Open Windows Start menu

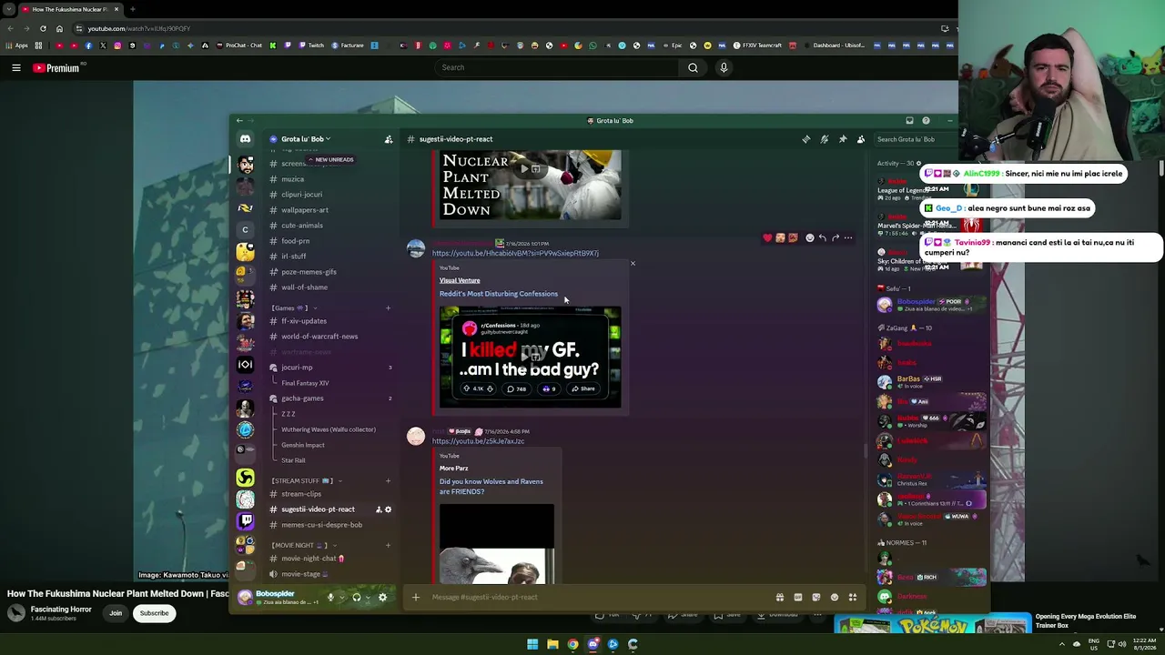click(x=532, y=645)
